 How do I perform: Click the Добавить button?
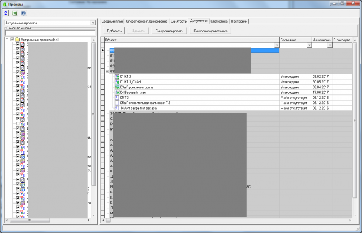(114, 31)
